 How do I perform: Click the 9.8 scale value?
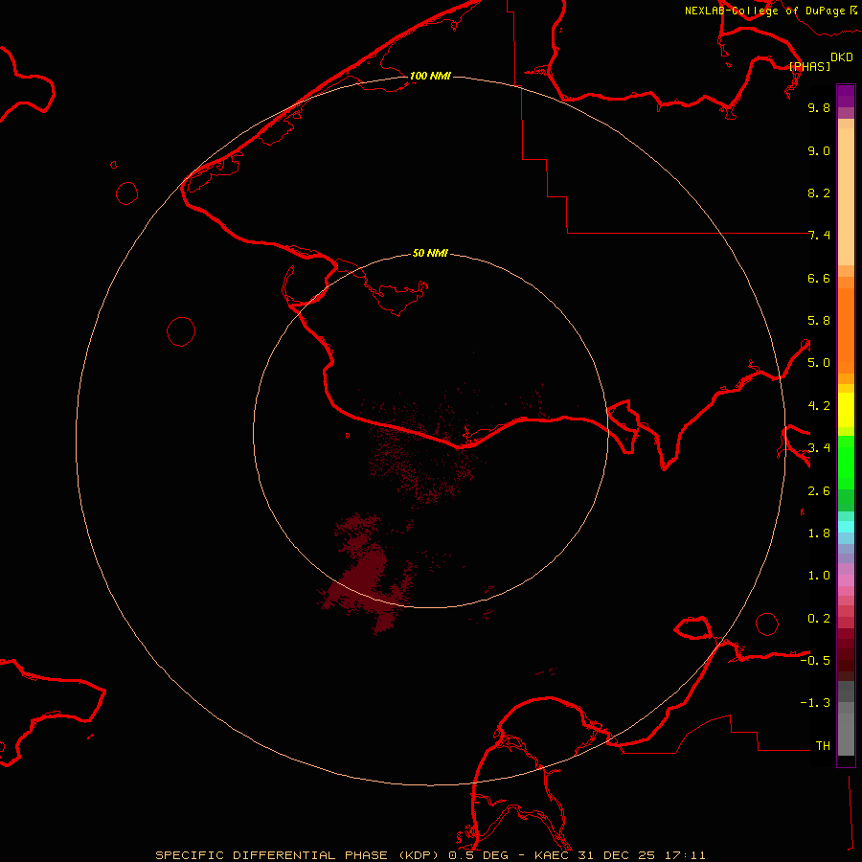tap(819, 107)
